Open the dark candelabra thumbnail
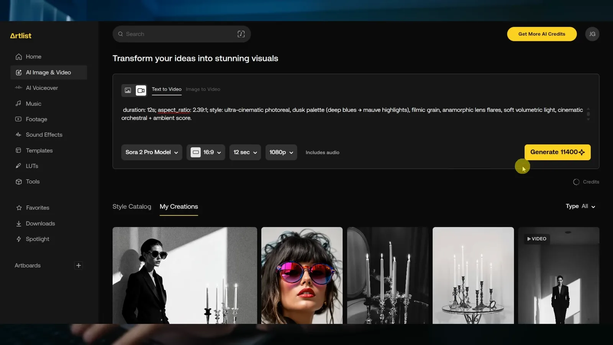Screen dimensions: 613x345 pos(388,276)
